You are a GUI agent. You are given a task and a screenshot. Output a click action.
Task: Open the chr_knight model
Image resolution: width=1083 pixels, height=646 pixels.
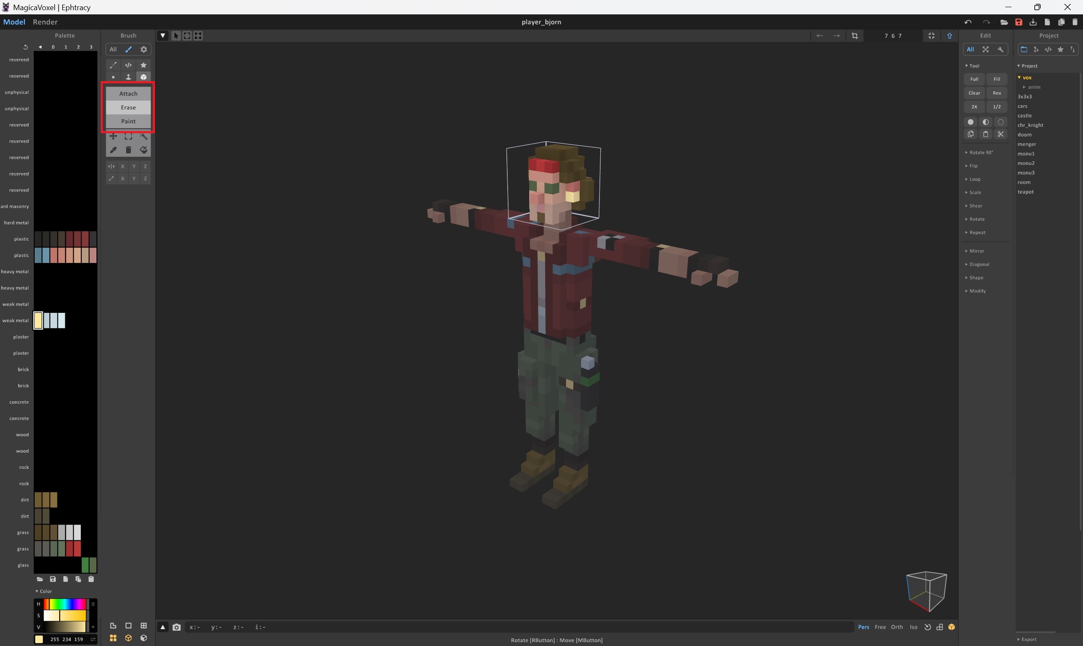coord(1030,126)
